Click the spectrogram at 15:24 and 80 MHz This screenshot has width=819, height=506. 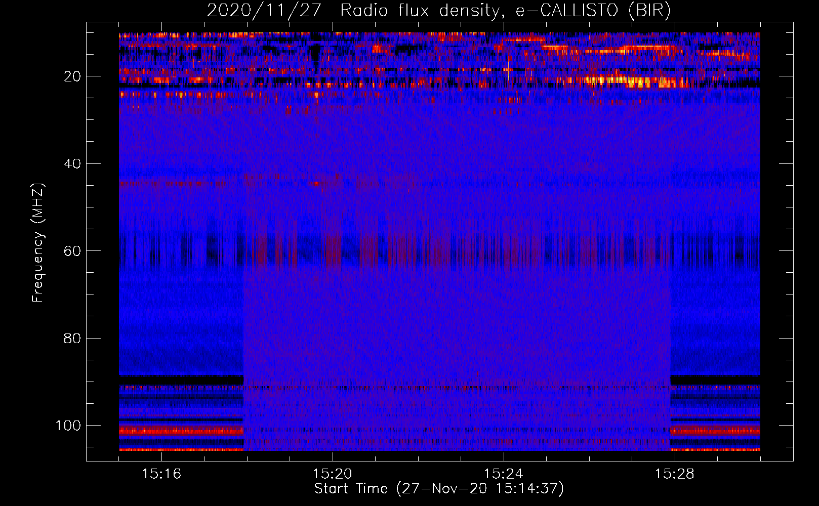pos(504,338)
